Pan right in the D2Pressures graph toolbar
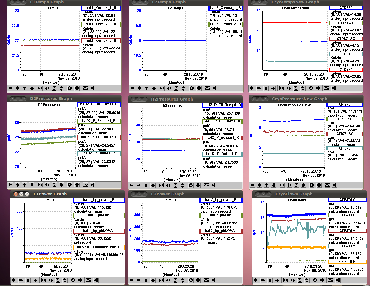 point(17,185)
